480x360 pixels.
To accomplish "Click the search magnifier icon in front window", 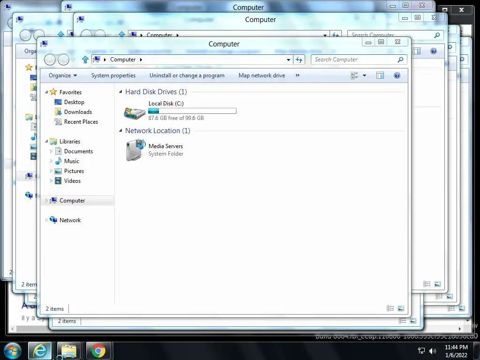I will [x=400, y=60].
